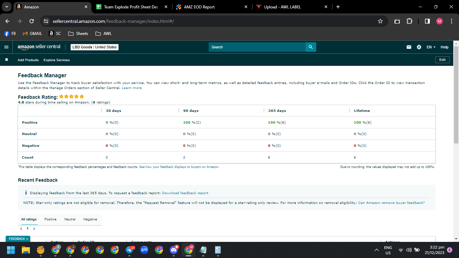Screen dimensions: 459x258
Task: Click the magnifier search button
Action: [x=311, y=47]
